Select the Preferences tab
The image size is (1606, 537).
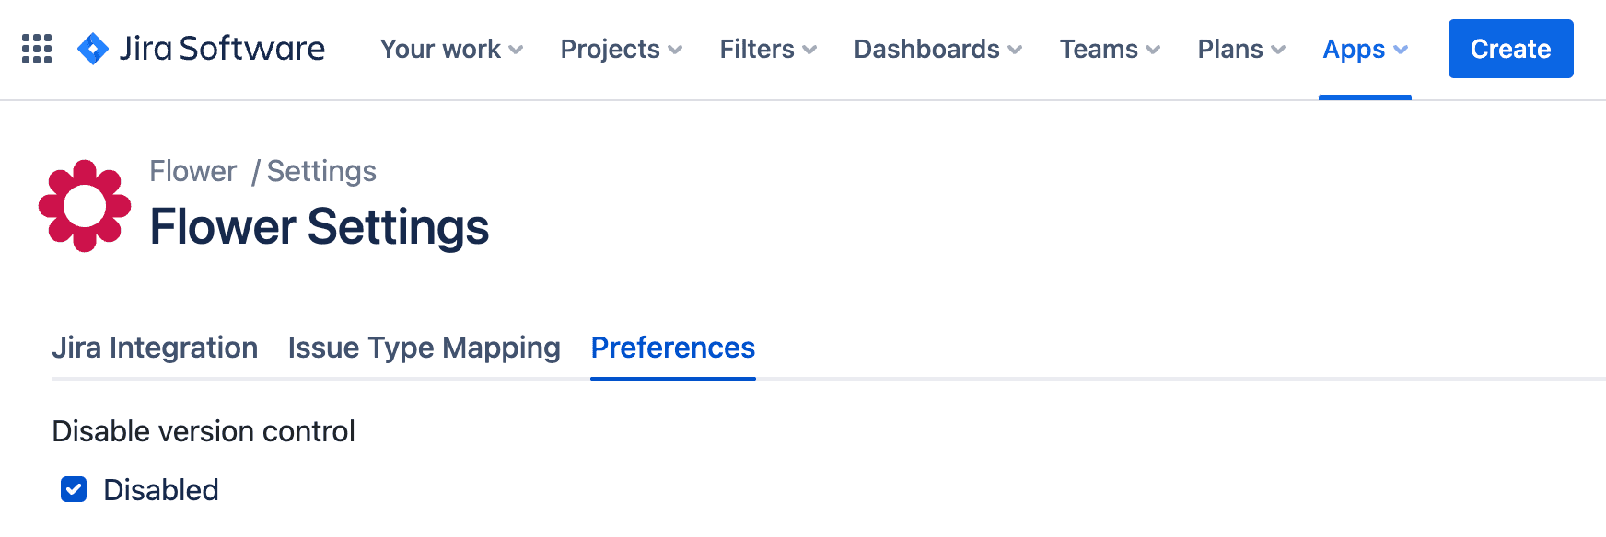point(672,348)
